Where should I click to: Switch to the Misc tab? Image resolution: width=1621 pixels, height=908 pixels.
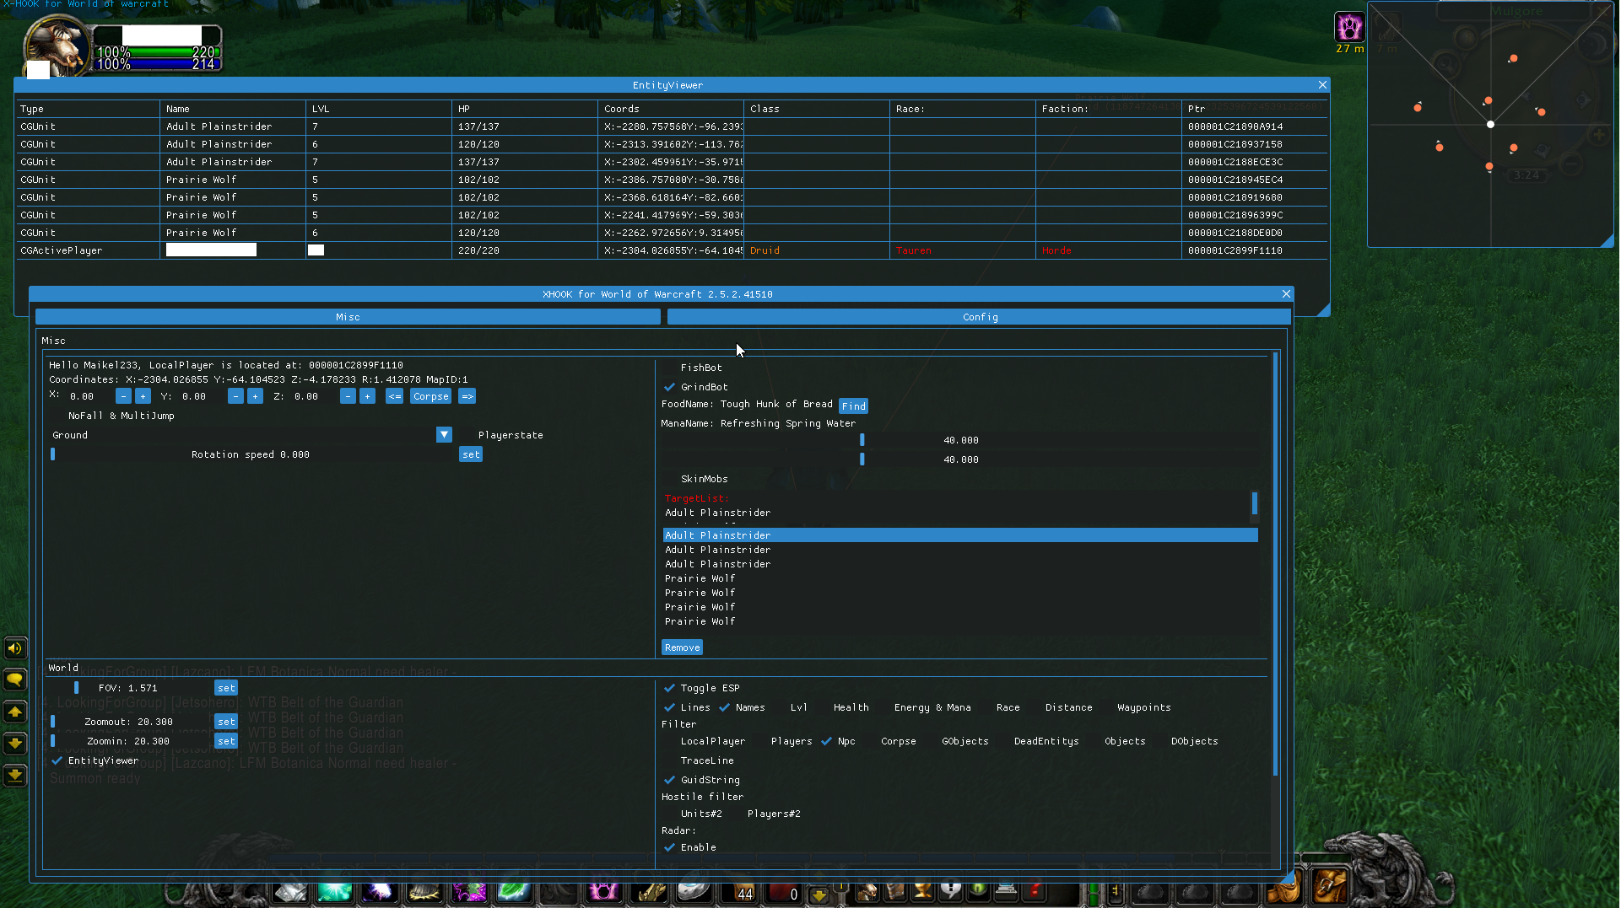coord(348,317)
